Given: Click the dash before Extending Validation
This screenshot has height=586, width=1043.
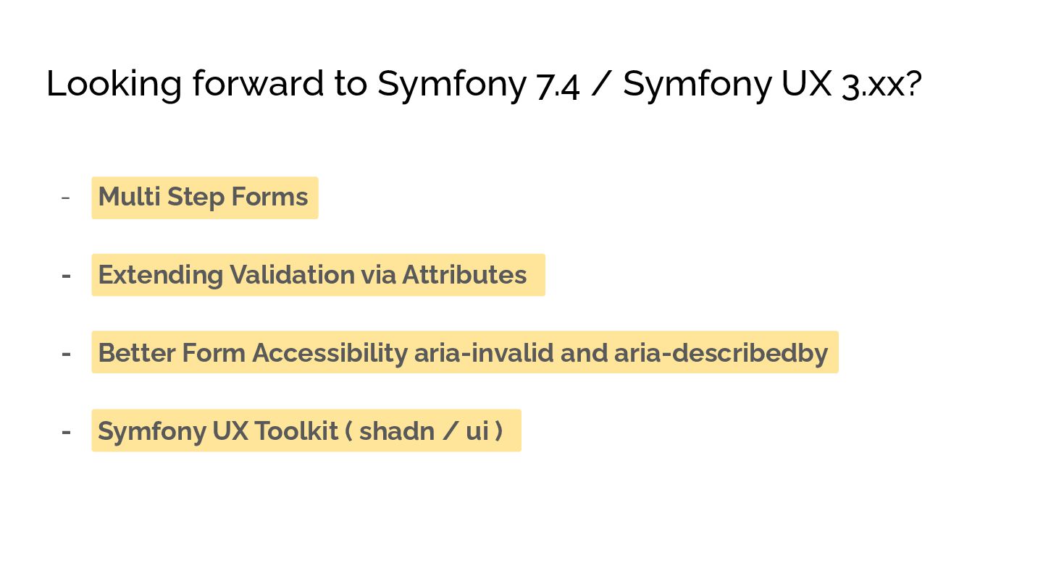Looking at the screenshot, I should pos(66,276).
